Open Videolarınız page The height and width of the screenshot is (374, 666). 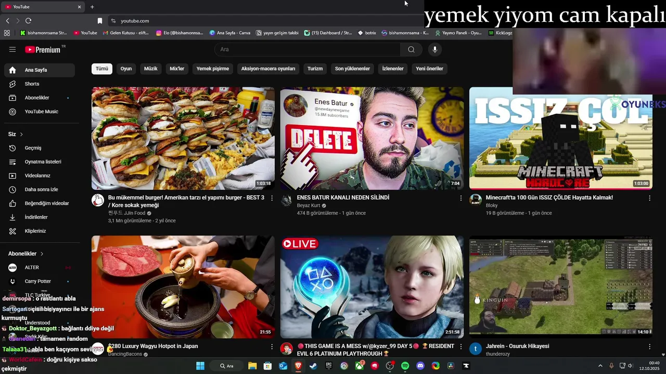(x=40, y=176)
